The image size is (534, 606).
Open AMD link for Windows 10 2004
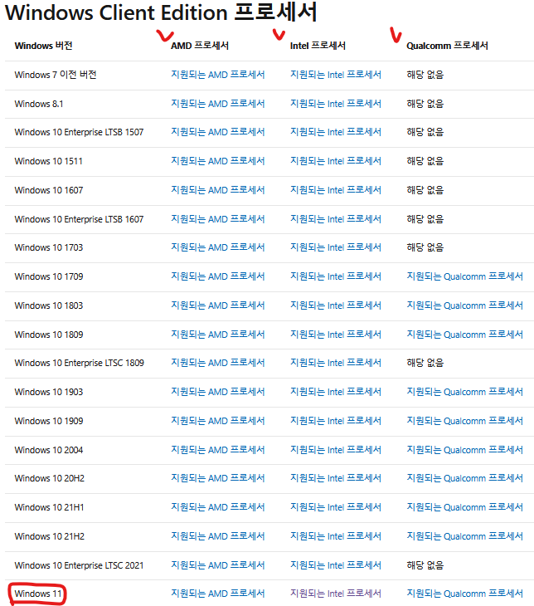[218, 450]
